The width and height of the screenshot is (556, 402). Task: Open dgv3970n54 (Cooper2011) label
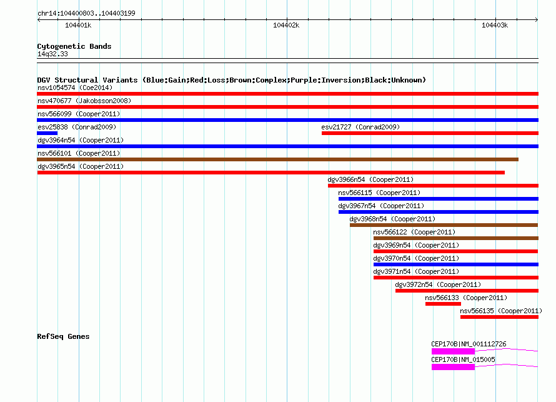click(x=416, y=258)
